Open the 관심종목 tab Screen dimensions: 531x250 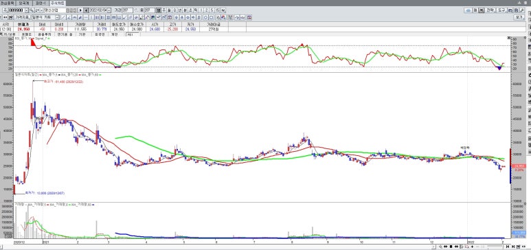click(7, 3)
